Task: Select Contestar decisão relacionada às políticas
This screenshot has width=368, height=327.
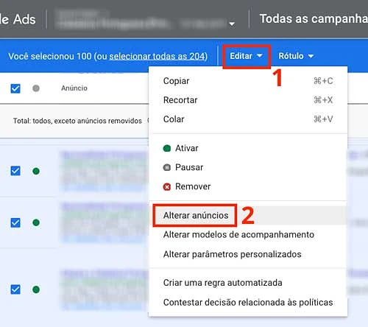Action: click(x=248, y=302)
